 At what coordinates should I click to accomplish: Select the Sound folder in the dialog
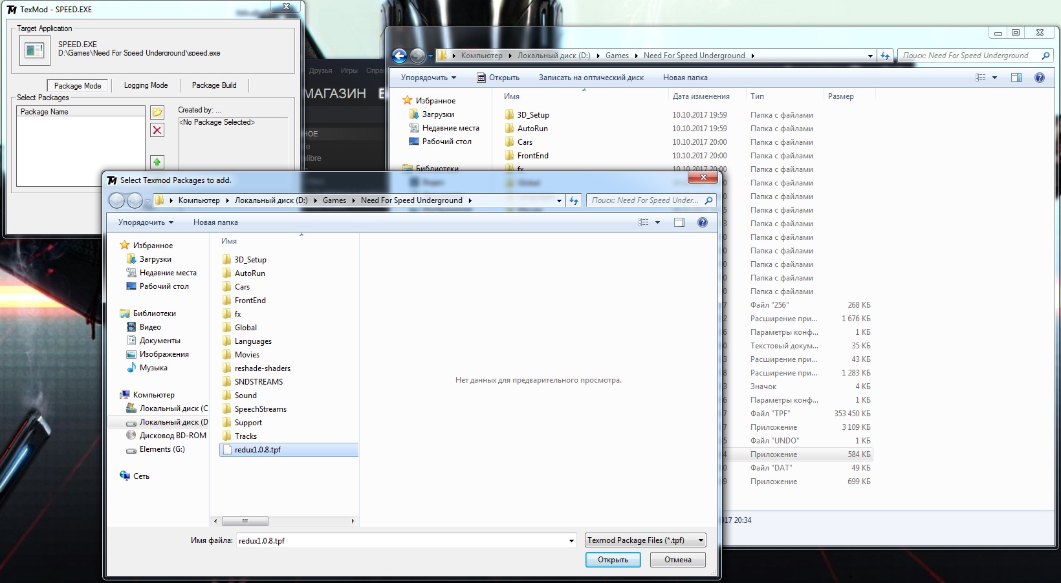245,396
